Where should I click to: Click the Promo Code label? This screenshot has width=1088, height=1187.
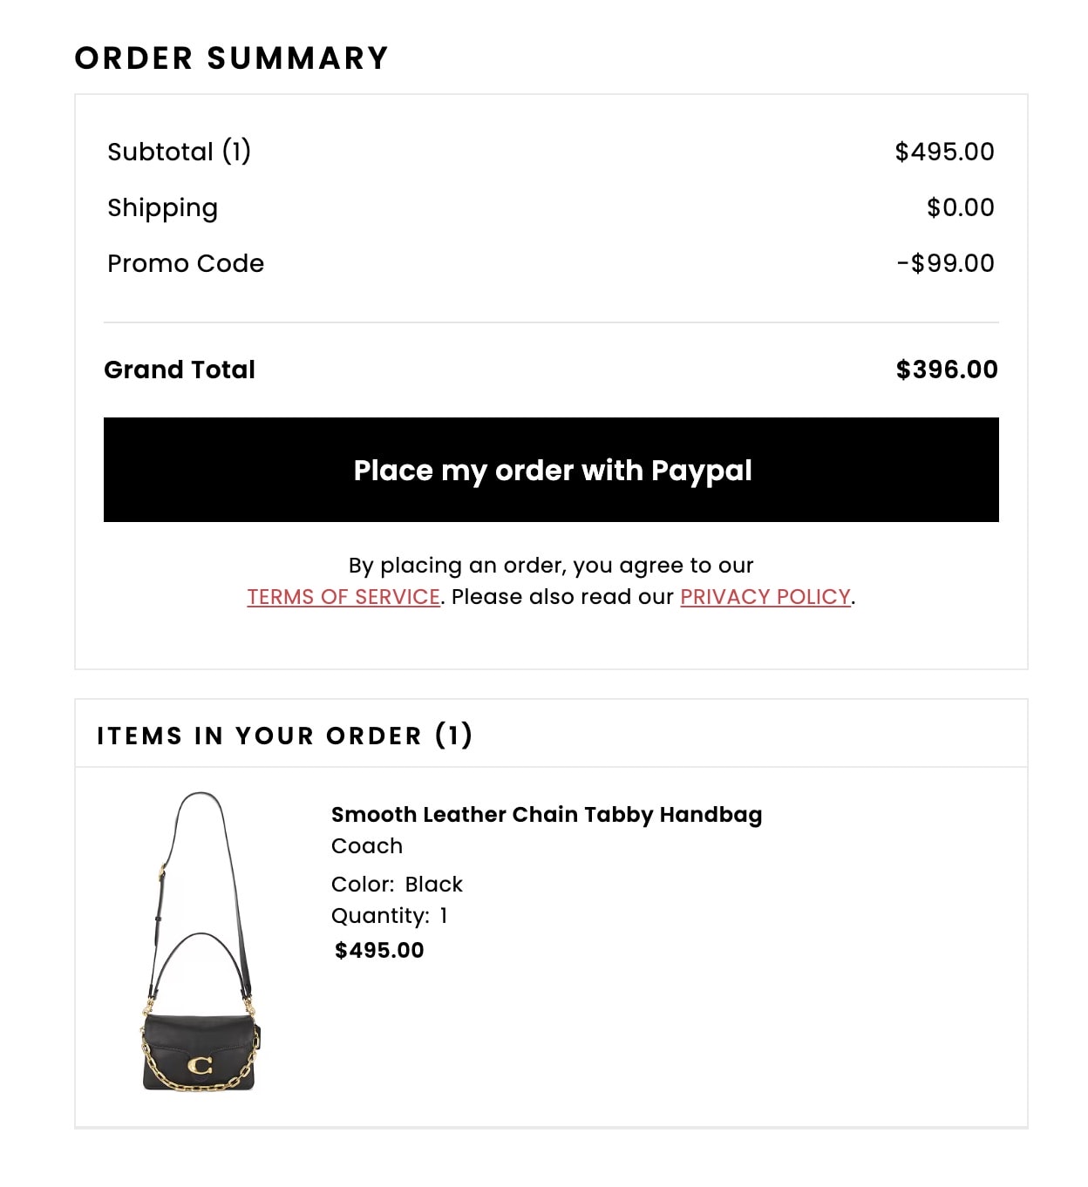185,263
